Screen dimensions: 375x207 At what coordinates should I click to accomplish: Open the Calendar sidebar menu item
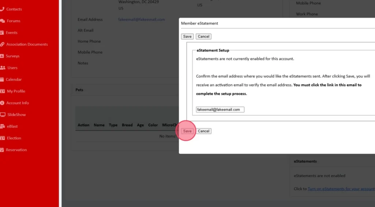(14, 80)
